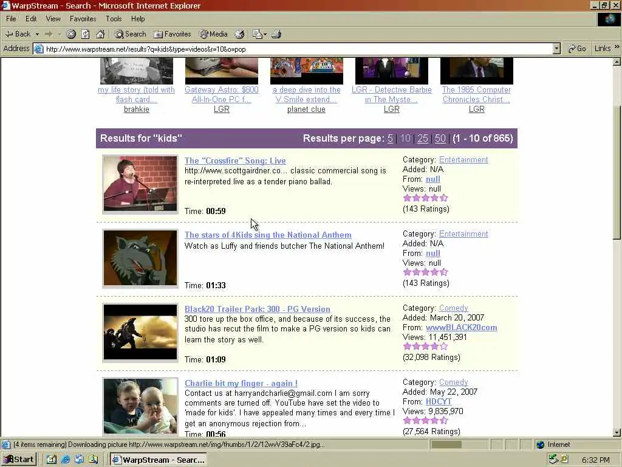This screenshot has height=467, width=622.
Task: Open 'Charlie bit my finger - again !' title
Action: point(241,383)
